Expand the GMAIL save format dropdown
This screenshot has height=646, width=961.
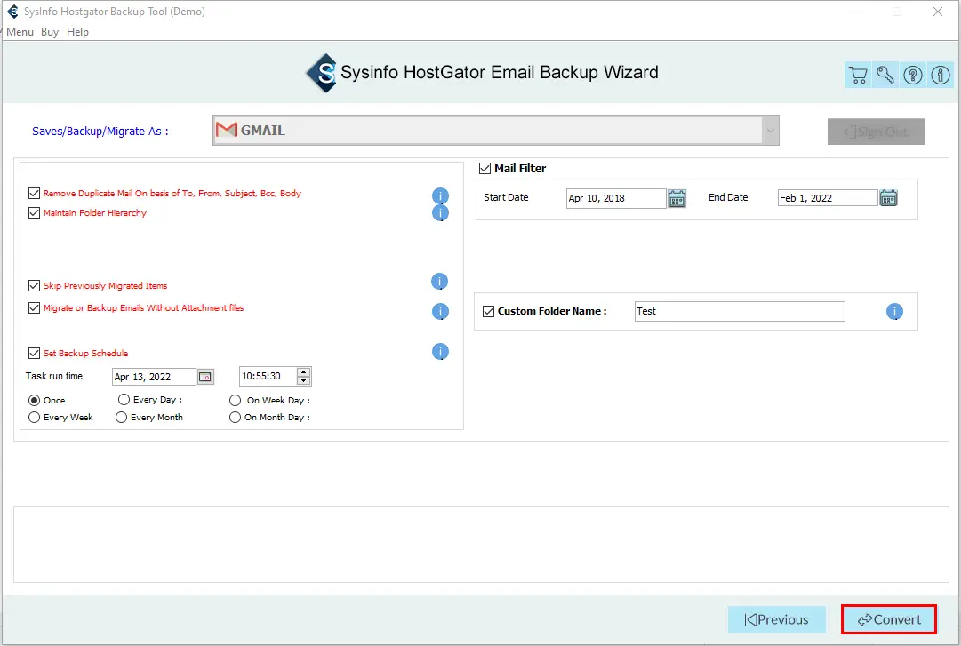(768, 131)
